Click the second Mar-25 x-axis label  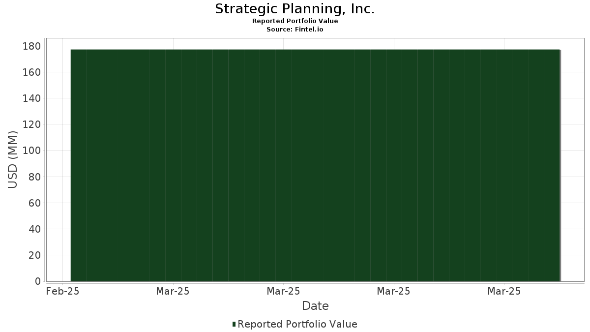coord(283,291)
